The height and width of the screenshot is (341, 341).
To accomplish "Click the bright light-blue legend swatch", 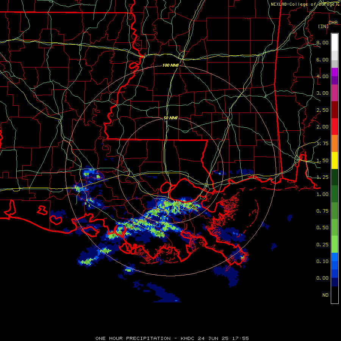I will (x=335, y=257).
